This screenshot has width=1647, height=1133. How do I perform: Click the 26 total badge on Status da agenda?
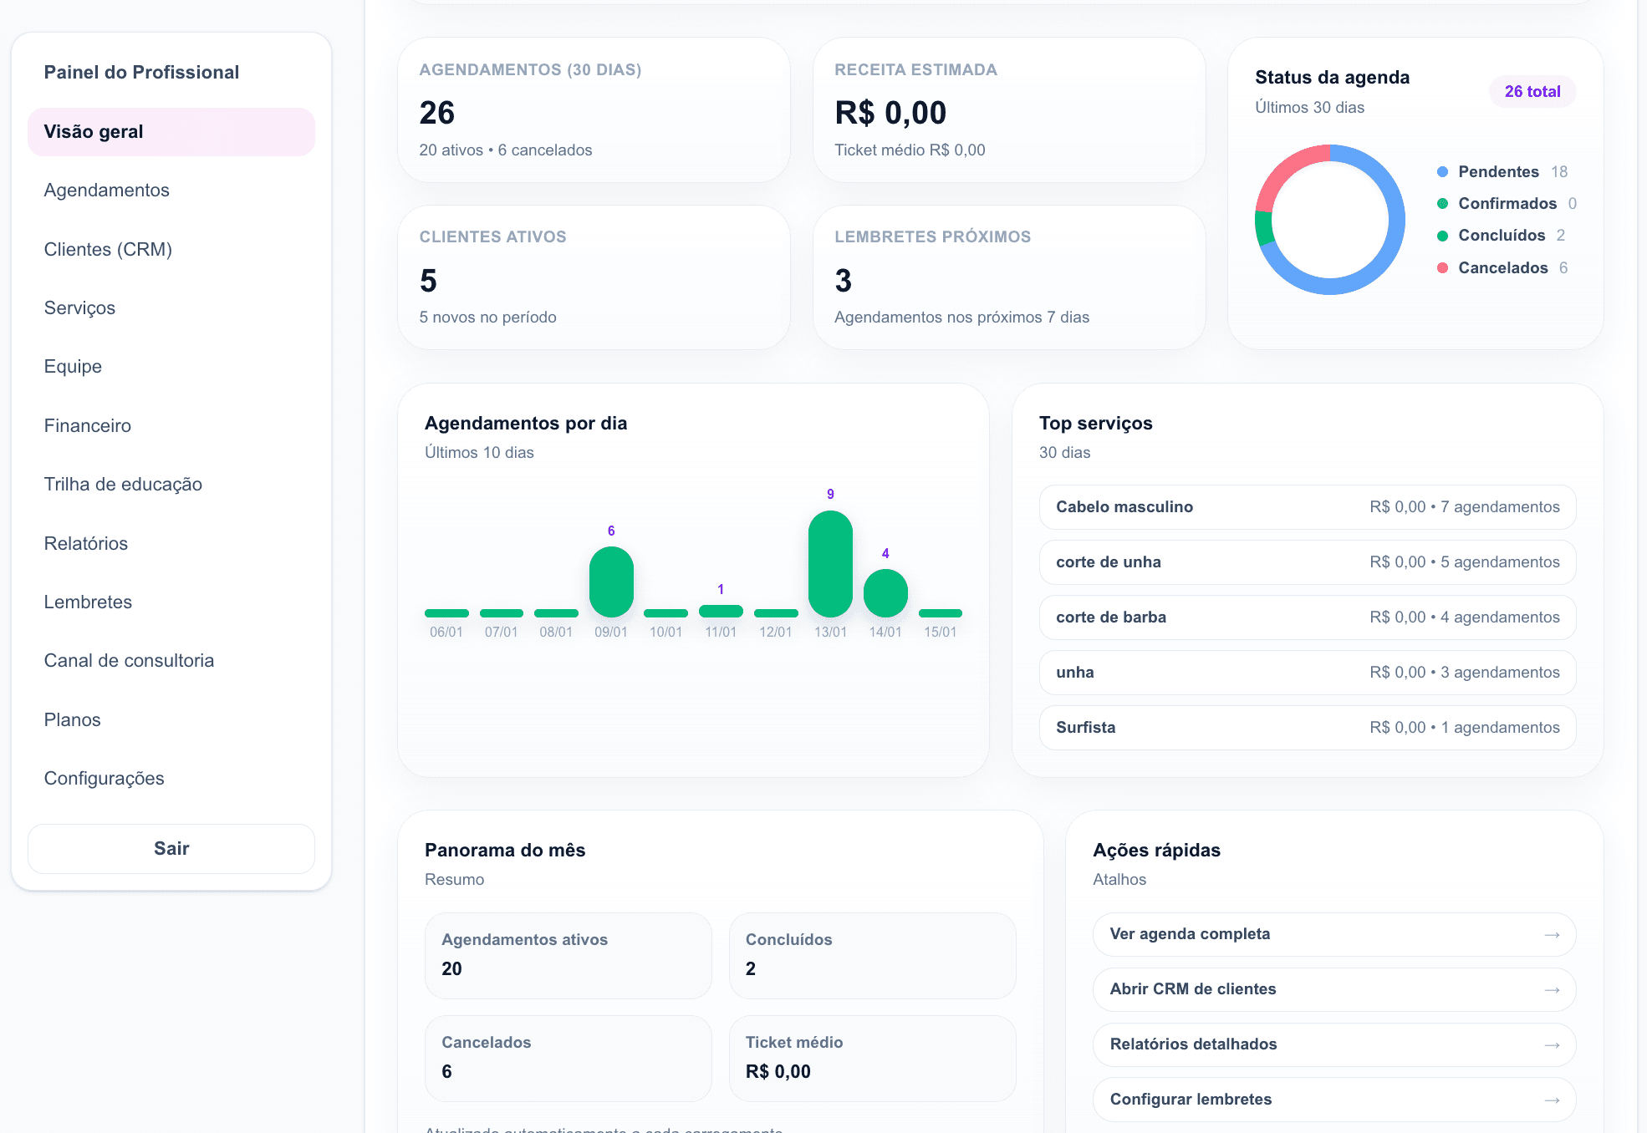(1532, 91)
